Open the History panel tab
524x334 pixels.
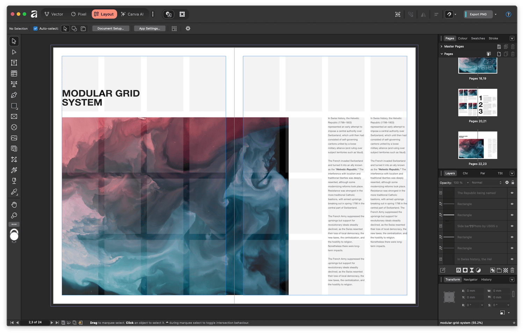486,279
